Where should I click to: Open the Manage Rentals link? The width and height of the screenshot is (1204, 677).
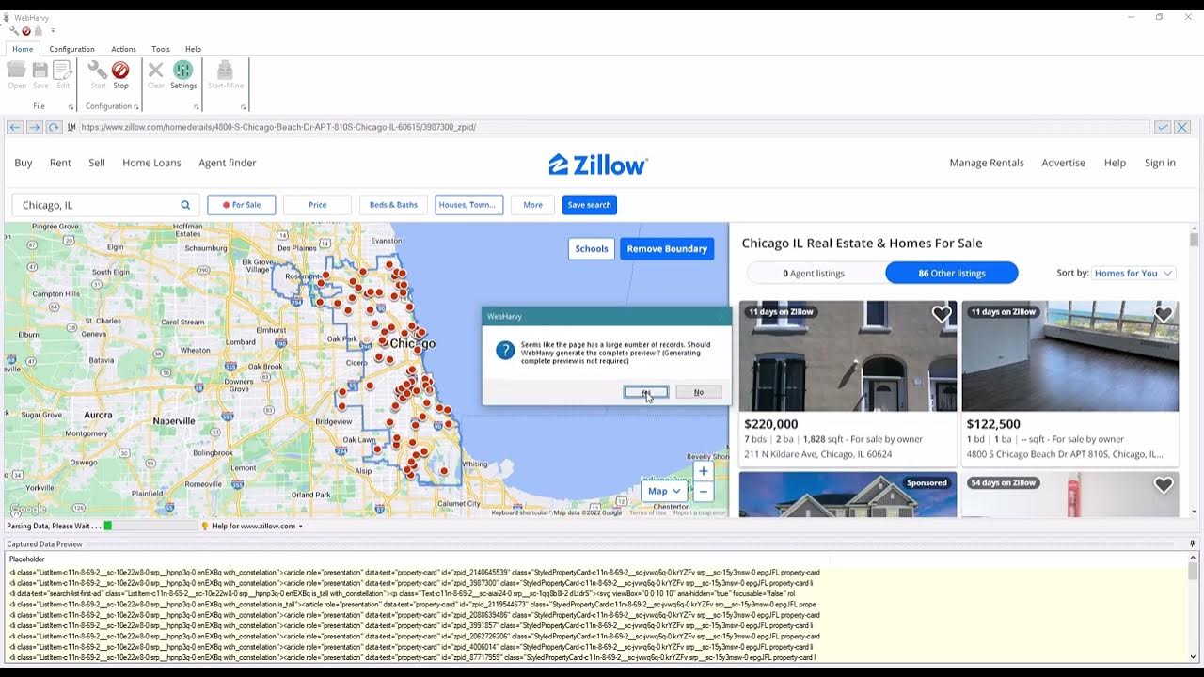click(987, 163)
